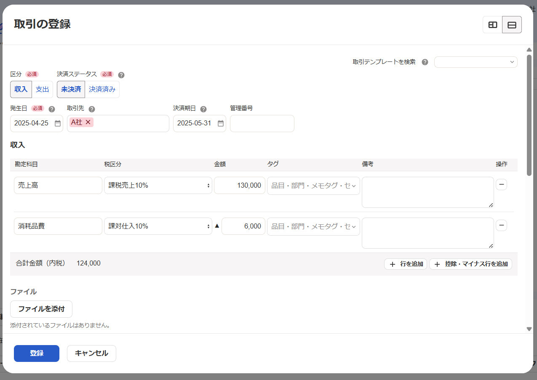Edit the 130,000 amount field
537x380 pixels.
point(240,185)
